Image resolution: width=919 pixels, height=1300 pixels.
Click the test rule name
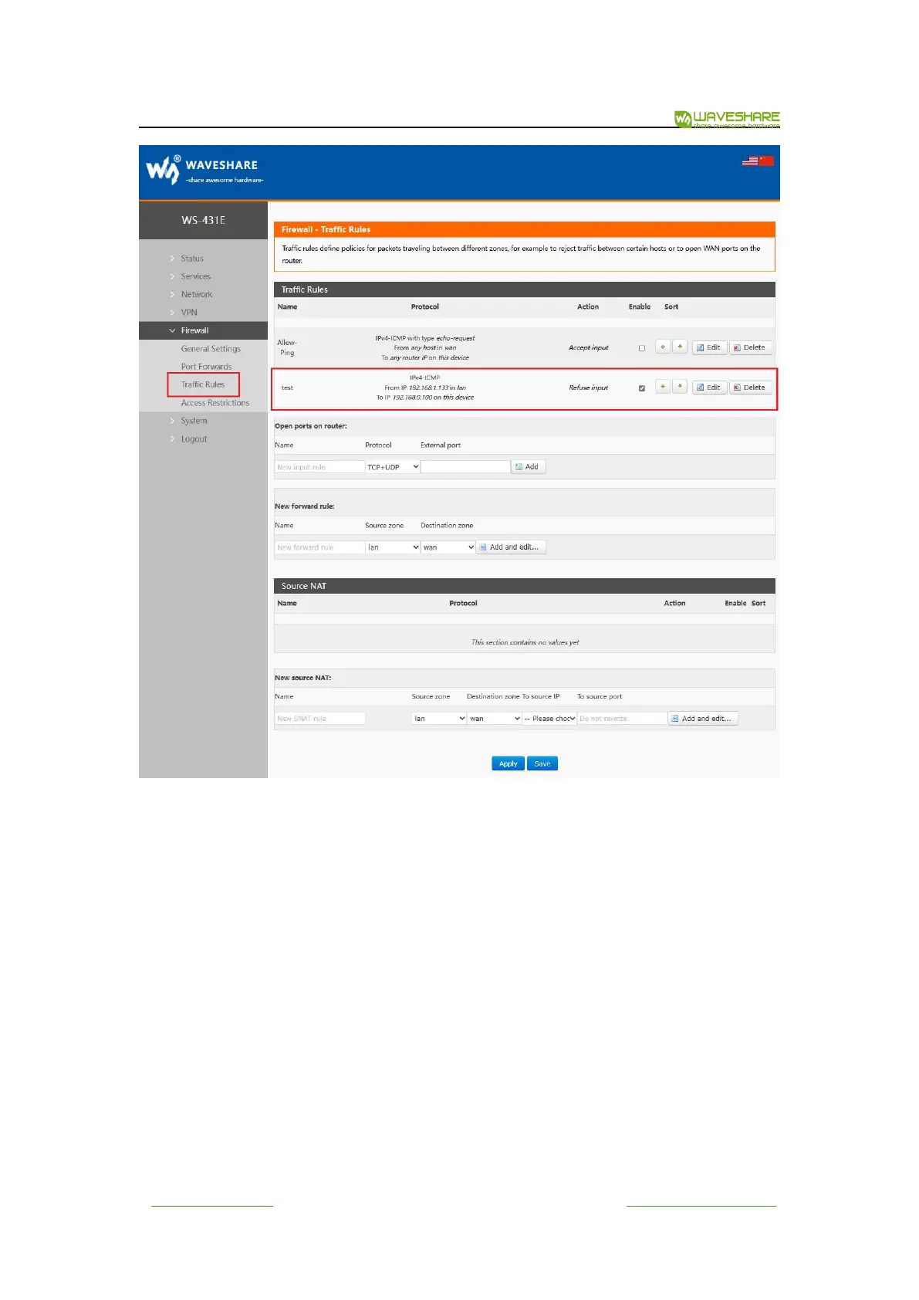click(287, 388)
